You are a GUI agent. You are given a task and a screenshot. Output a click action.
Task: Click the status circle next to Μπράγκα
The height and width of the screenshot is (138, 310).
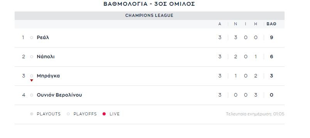click(32, 76)
